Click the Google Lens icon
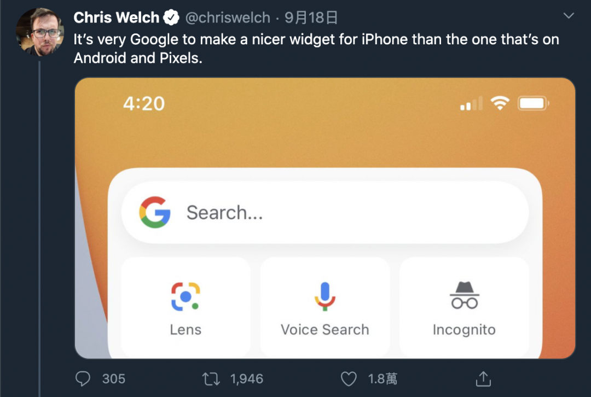The height and width of the screenshot is (397, 591). pyautogui.click(x=186, y=296)
